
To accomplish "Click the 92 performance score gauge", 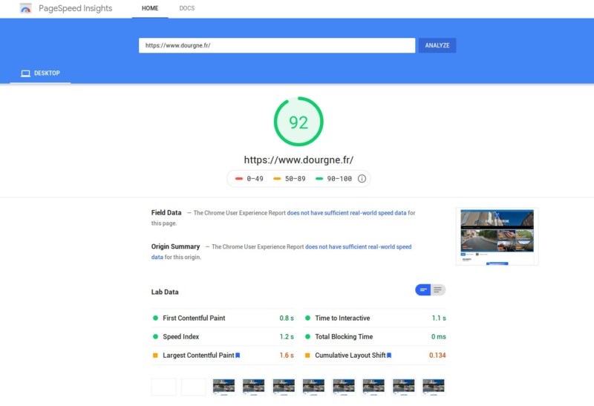I will [x=298, y=122].
